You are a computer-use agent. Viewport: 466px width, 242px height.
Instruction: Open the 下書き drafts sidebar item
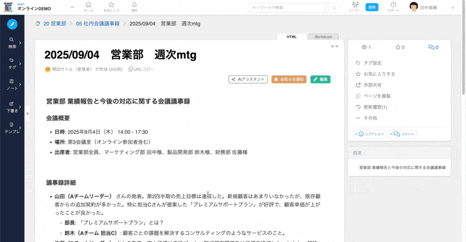pos(12,106)
